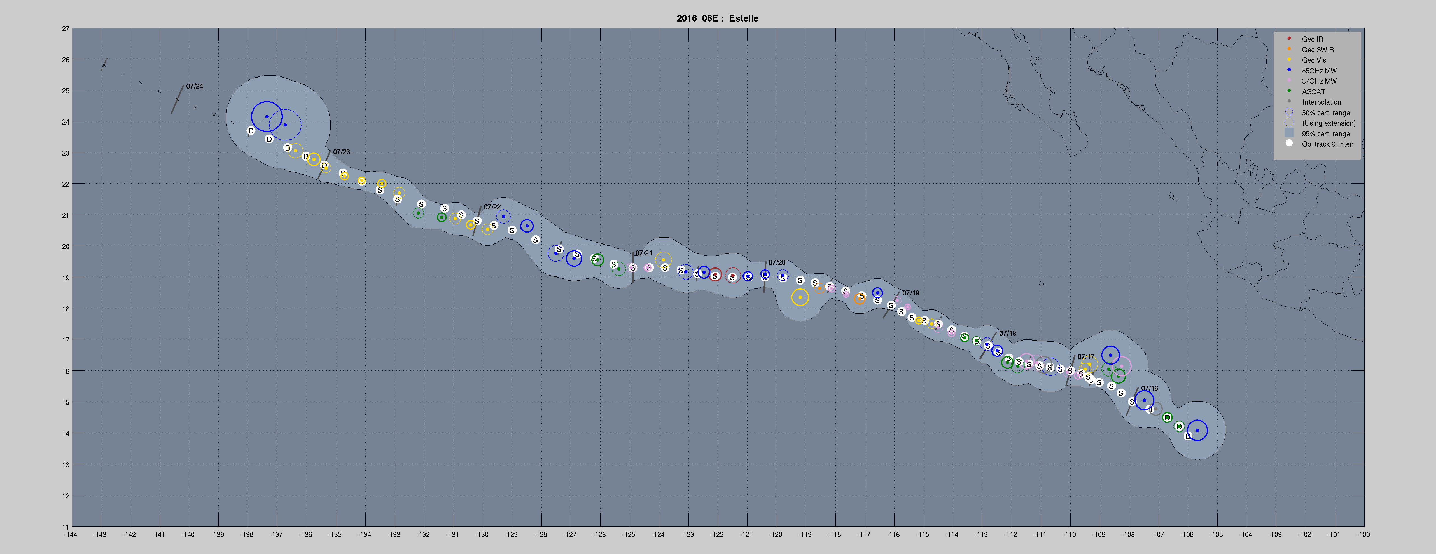1436x554 pixels.
Task: Click the 95% cert. range color swatch
Action: coord(1289,133)
